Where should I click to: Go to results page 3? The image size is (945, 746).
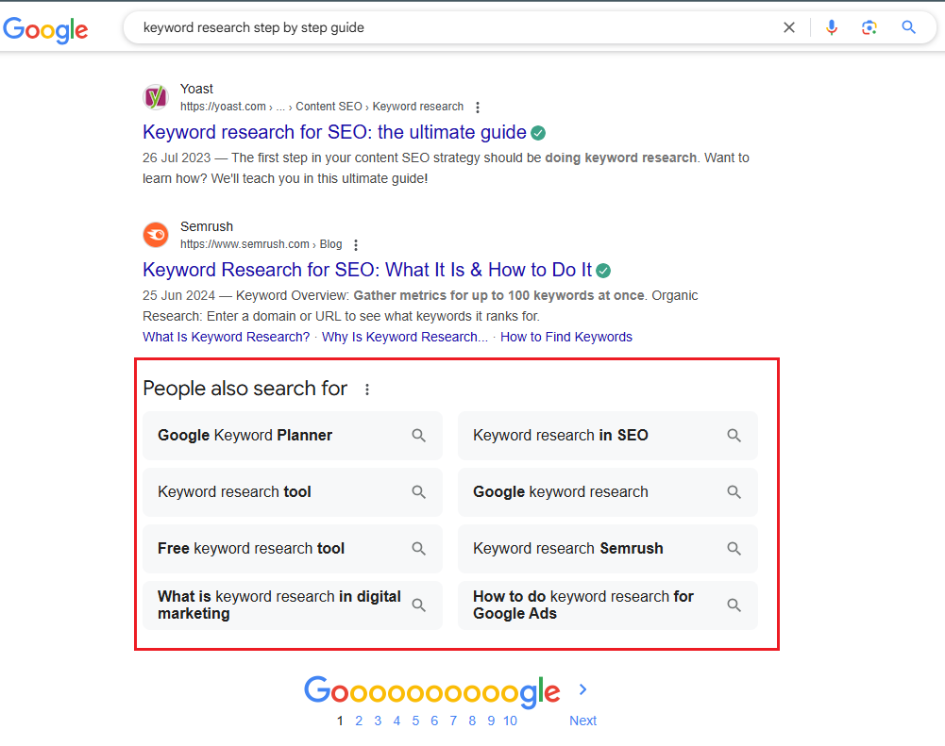click(x=378, y=721)
